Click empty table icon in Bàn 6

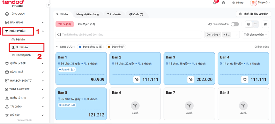tap(135, 106)
